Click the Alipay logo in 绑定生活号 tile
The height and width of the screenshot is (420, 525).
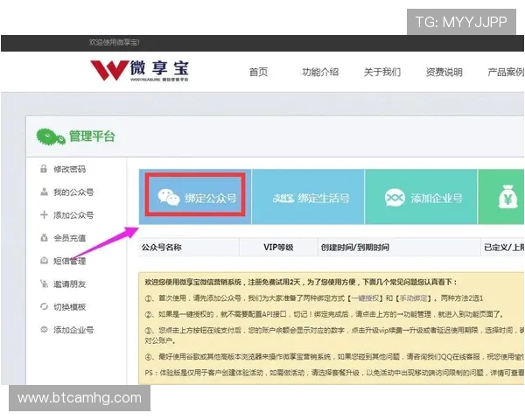(x=283, y=199)
